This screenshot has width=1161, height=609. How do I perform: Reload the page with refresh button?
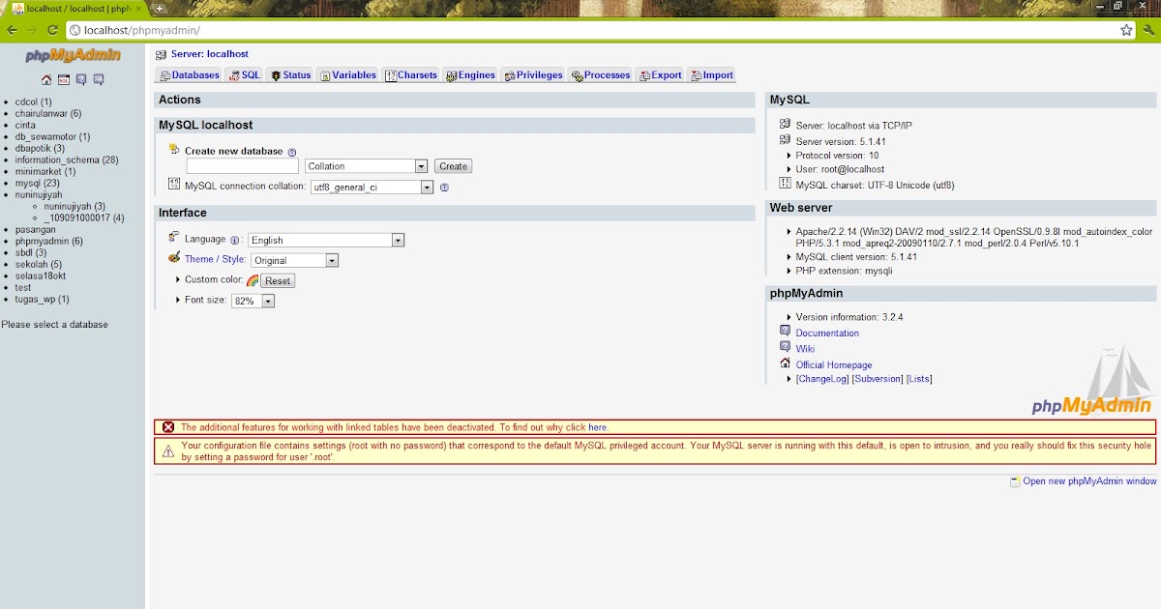coord(53,30)
